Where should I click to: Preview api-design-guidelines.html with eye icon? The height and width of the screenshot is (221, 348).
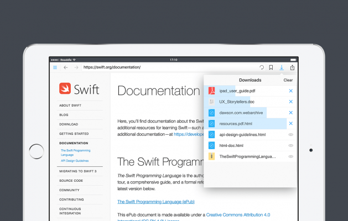tap(291, 135)
